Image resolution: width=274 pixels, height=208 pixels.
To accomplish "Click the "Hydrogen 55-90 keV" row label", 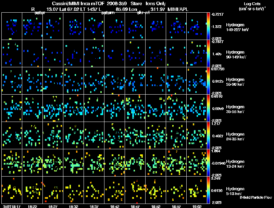I will 235,82.
